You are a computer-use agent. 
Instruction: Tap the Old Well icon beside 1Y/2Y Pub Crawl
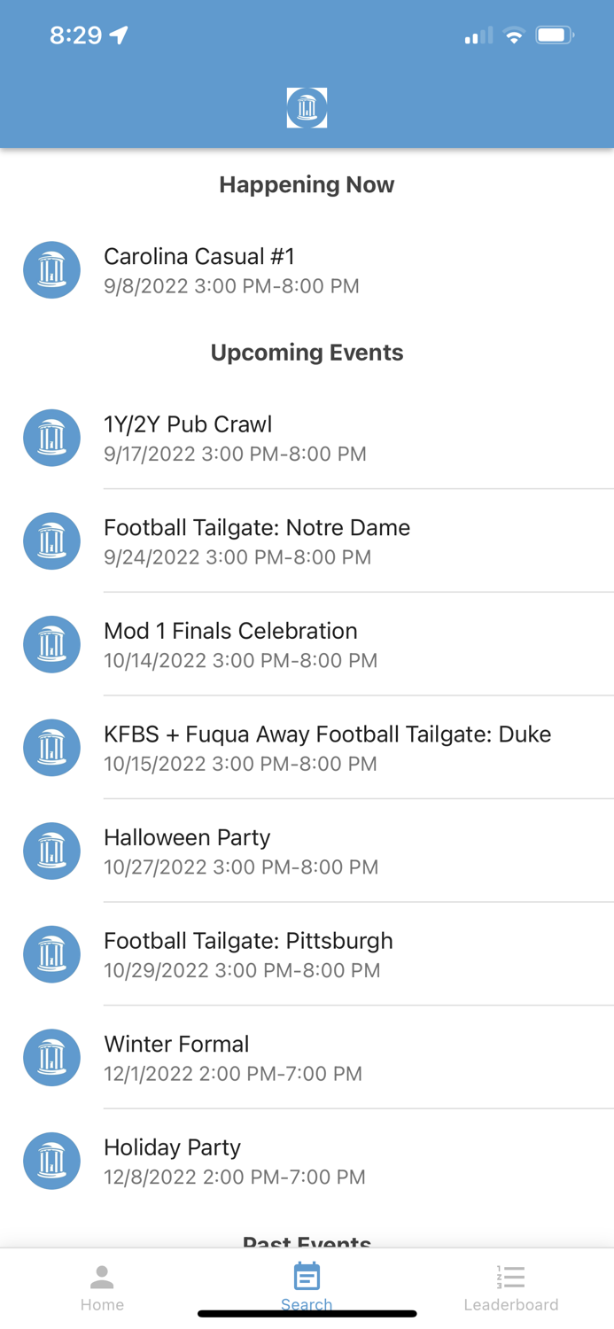51,438
